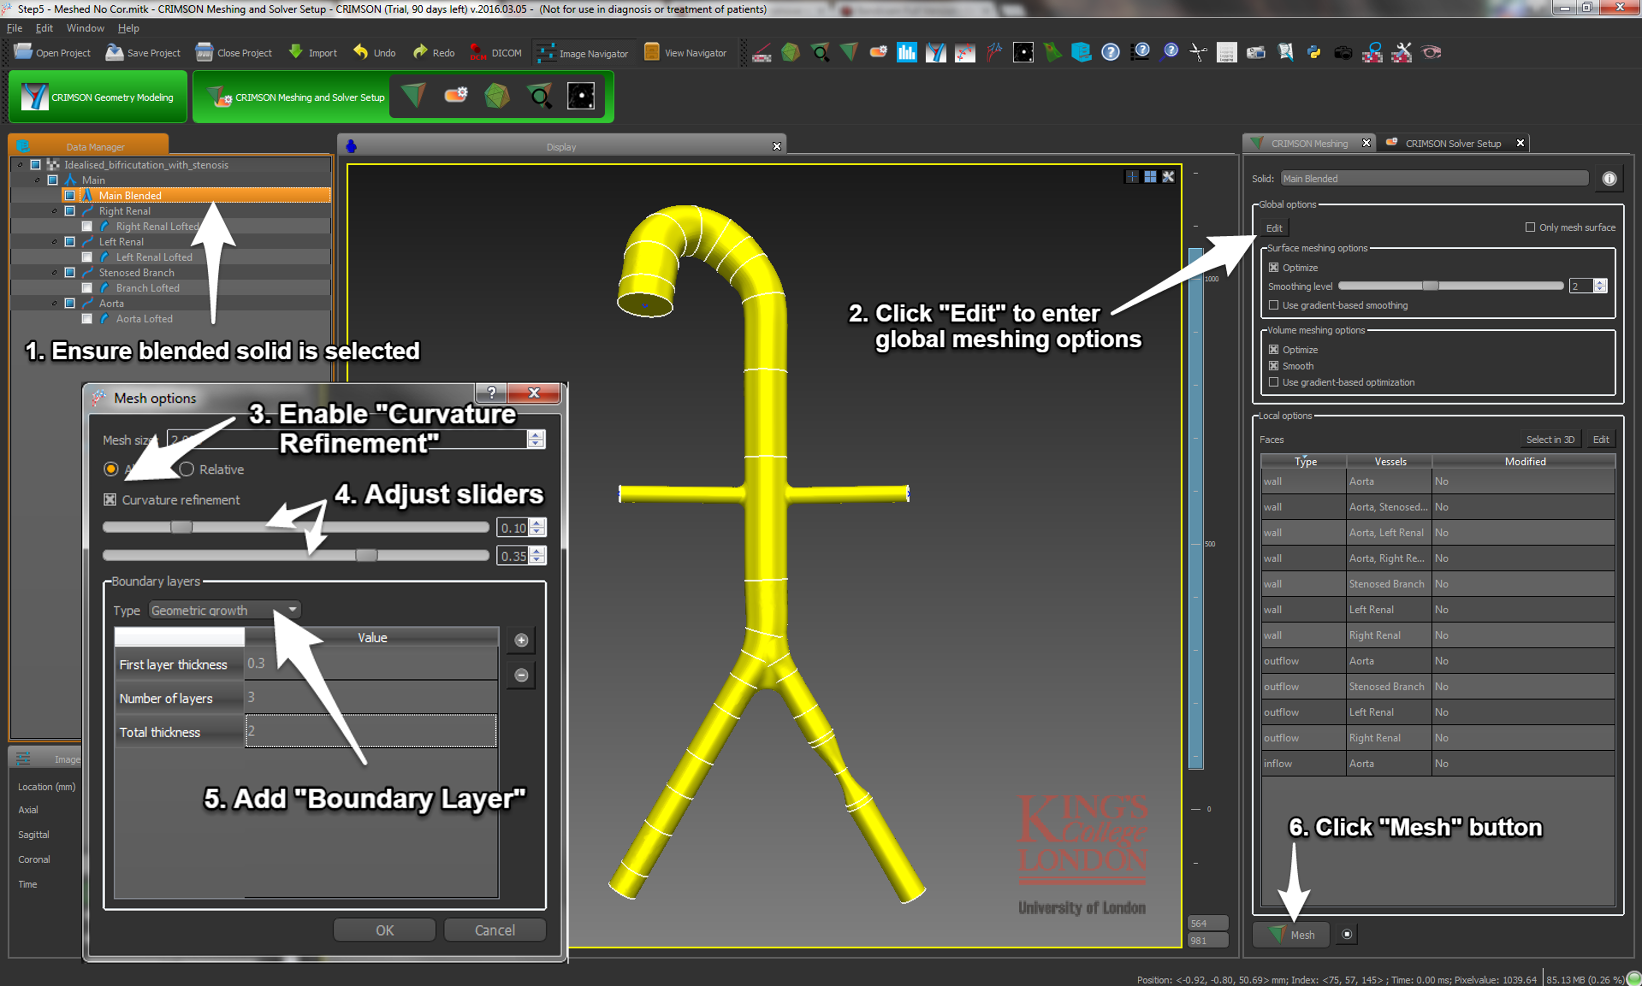Collapse the Right Renal tree node

(x=54, y=211)
